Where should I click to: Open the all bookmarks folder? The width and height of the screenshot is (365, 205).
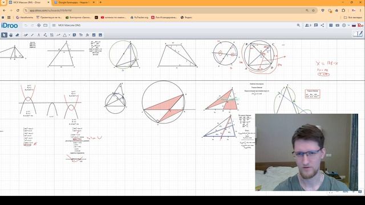[352, 18]
